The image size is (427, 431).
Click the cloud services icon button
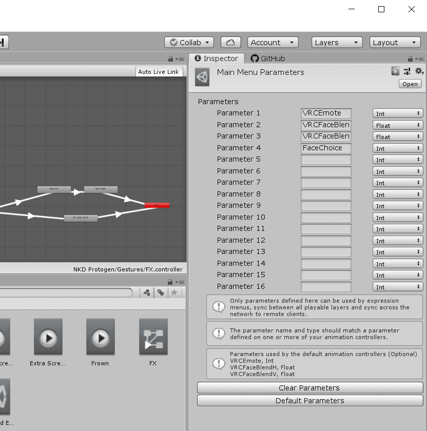pos(230,42)
